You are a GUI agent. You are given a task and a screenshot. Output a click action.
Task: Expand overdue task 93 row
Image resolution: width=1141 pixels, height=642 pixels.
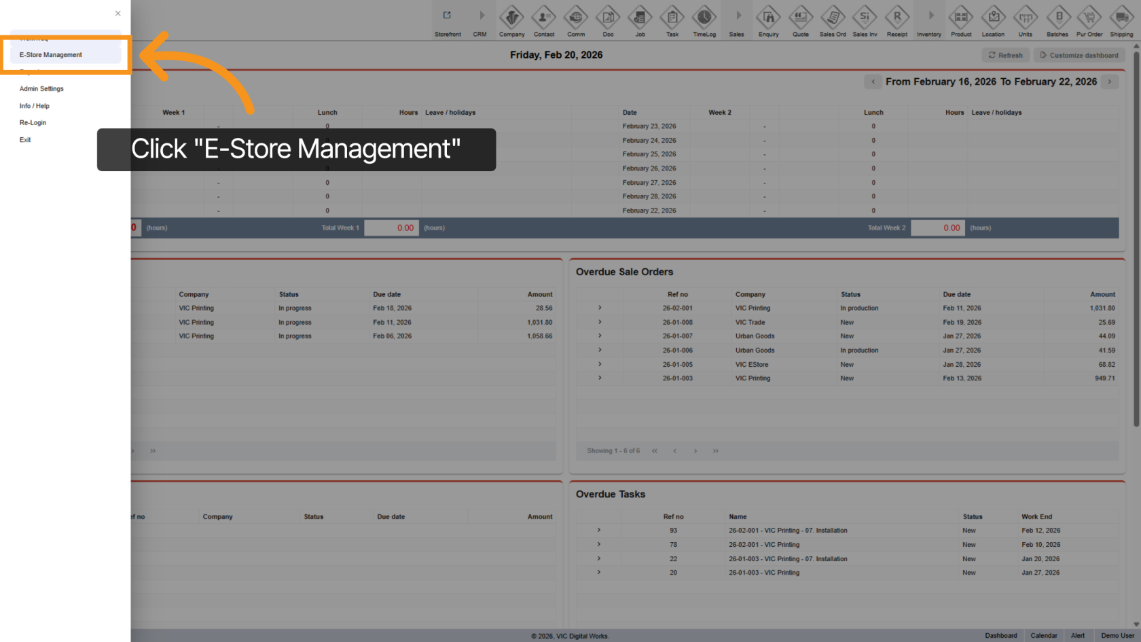pyautogui.click(x=598, y=530)
